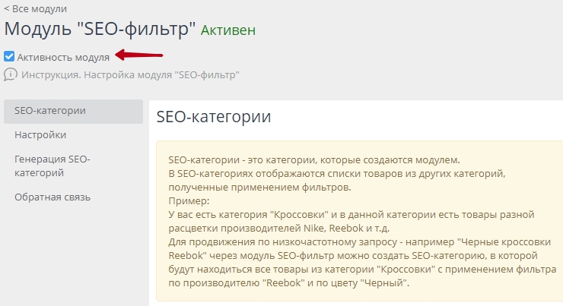563x306 pixels.
Task: Click the SEO-категории content heading
Action: 214,117
